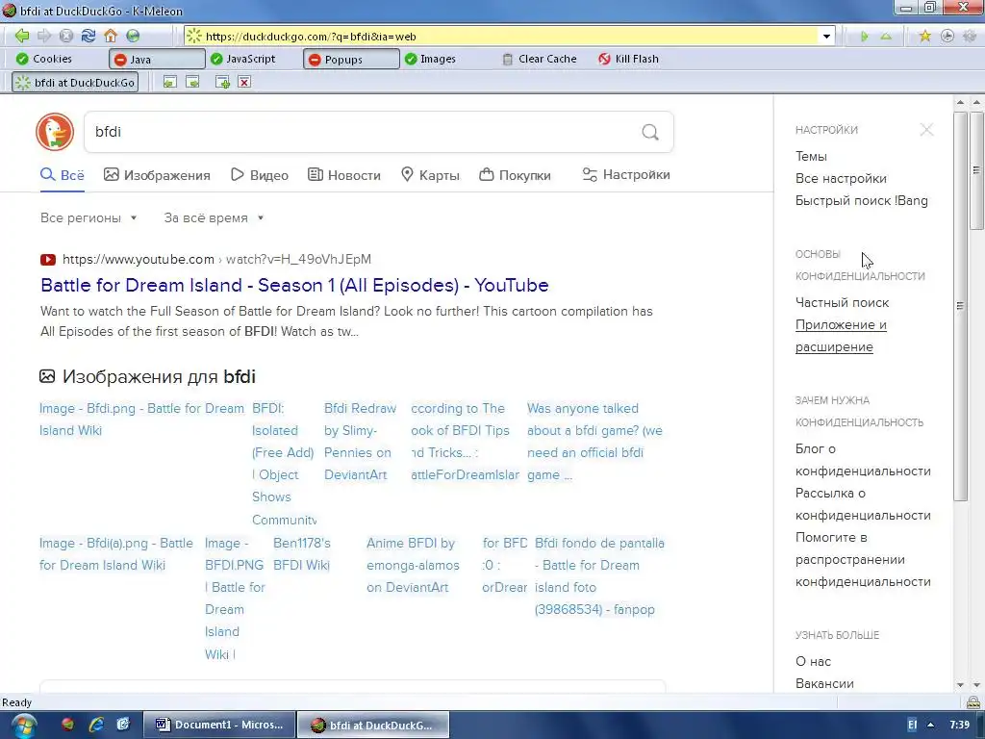Open 'Was anyone talked about a bfdi game' link

(594, 442)
